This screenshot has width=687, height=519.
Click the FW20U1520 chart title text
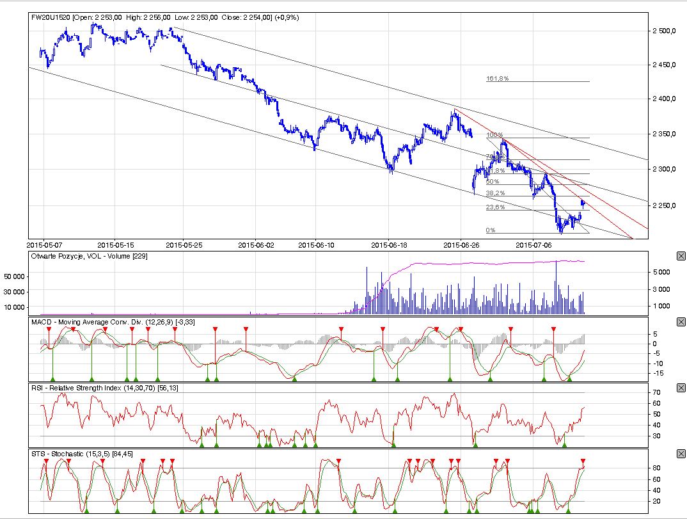(165, 17)
